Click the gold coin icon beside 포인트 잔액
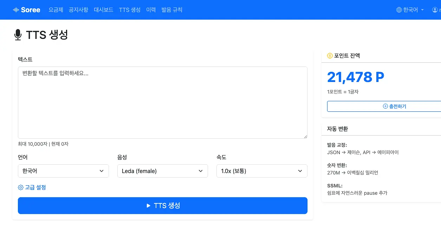The width and height of the screenshot is (441, 227). pos(330,56)
